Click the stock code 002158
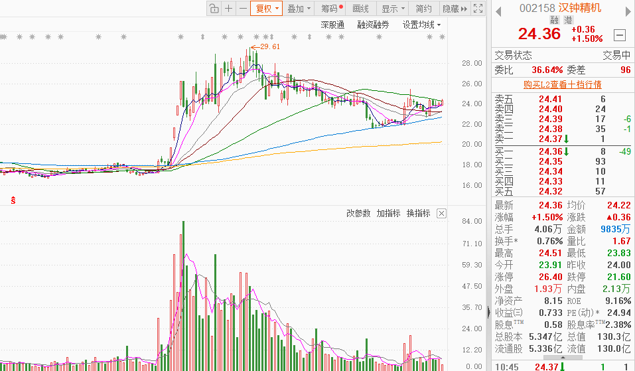The width and height of the screenshot is (635, 371). click(537, 8)
